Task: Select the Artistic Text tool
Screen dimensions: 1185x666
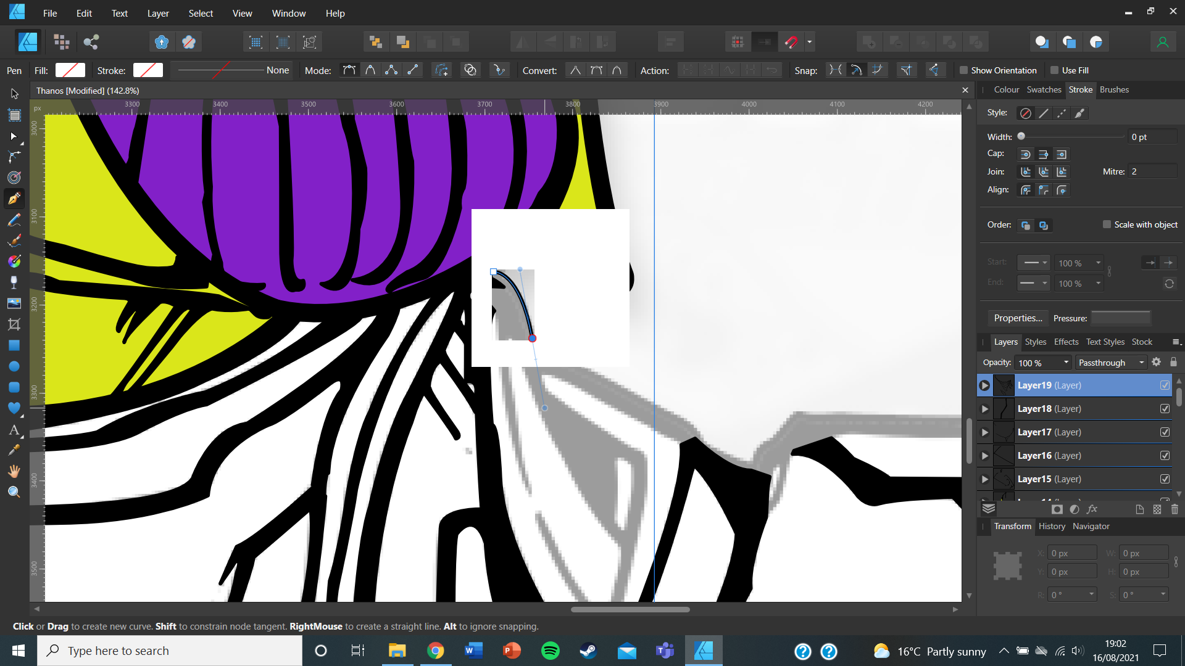Action: click(14, 430)
